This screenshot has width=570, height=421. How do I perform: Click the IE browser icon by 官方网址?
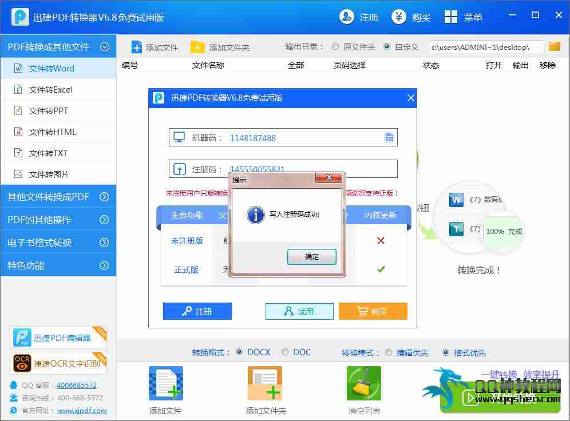14,411
